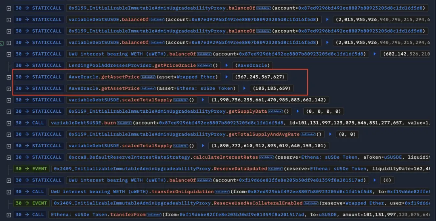The height and width of the screenshot is (221, 436).
Task: Select the ReserveDataUpdated EVENT tag
Action: pyautogui.click(x=31, y=169)
